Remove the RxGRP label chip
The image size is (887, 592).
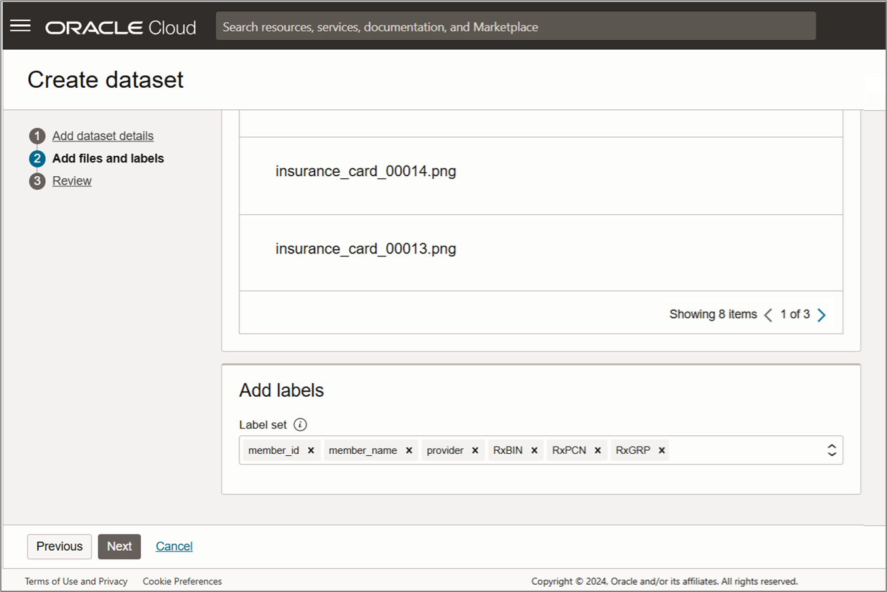(x=661, y=450)
